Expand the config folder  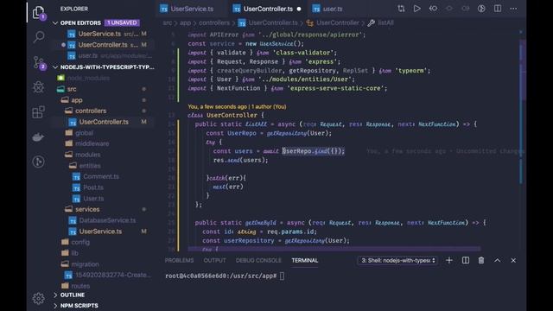[80, 242]
